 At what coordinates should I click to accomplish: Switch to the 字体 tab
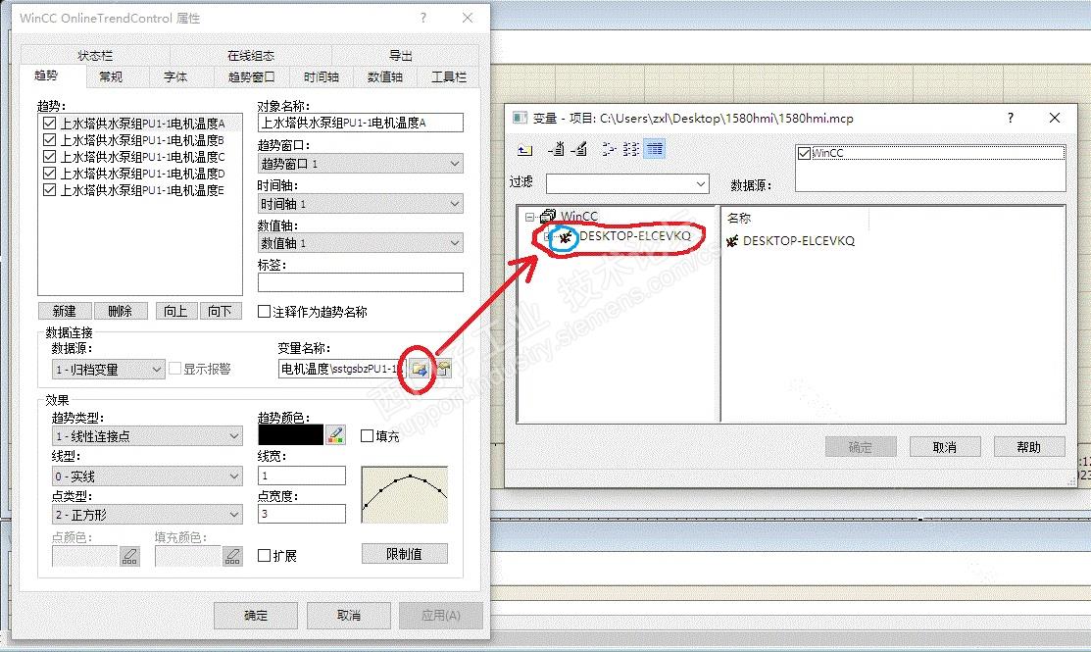click(175, 76)
